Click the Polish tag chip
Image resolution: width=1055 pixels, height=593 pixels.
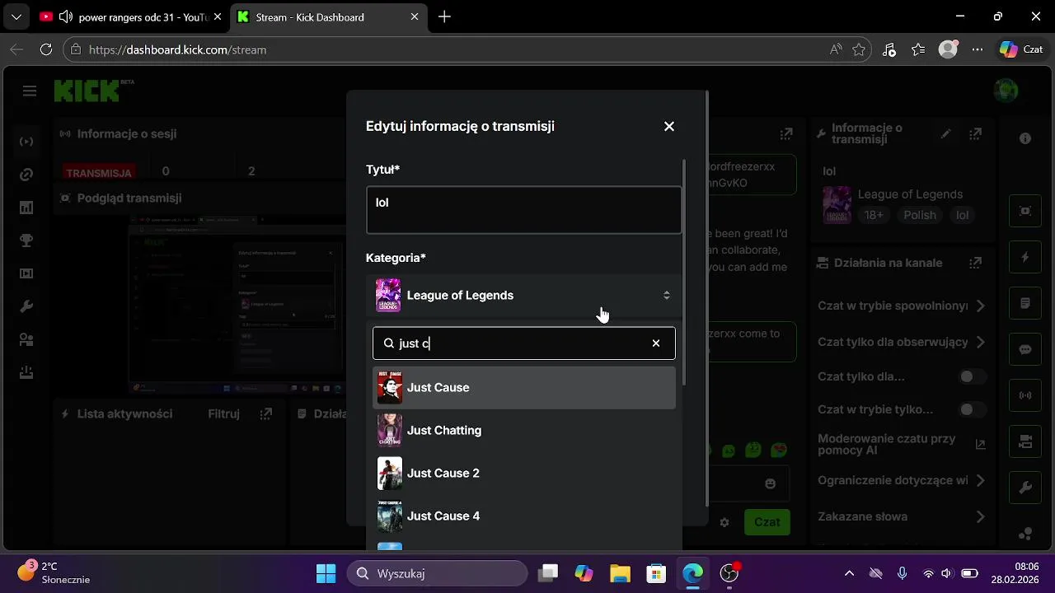tap(920, 215)
